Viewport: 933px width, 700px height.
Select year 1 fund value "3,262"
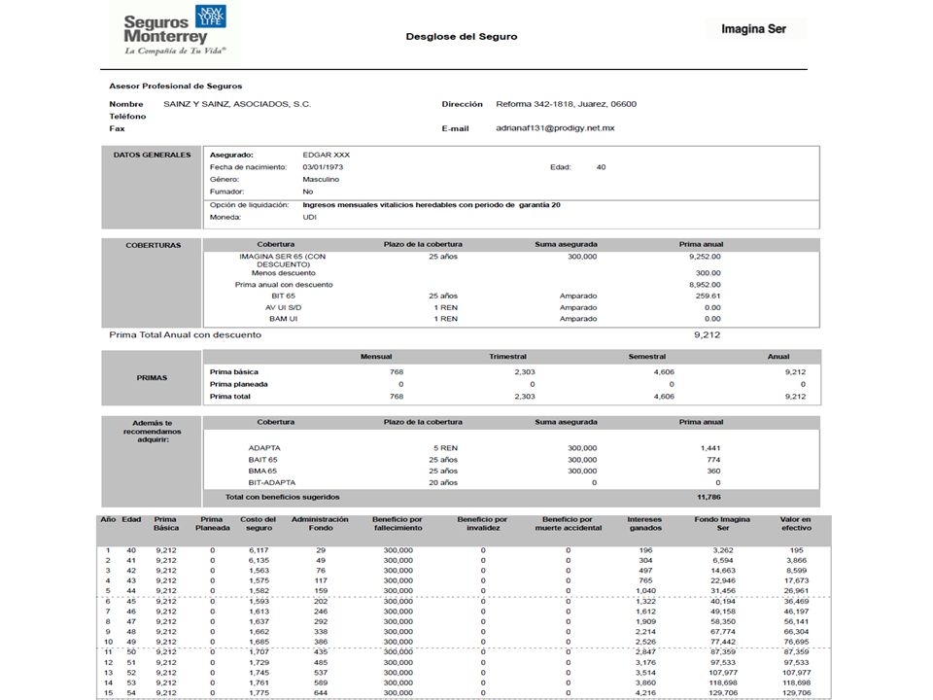click(723, 550)
